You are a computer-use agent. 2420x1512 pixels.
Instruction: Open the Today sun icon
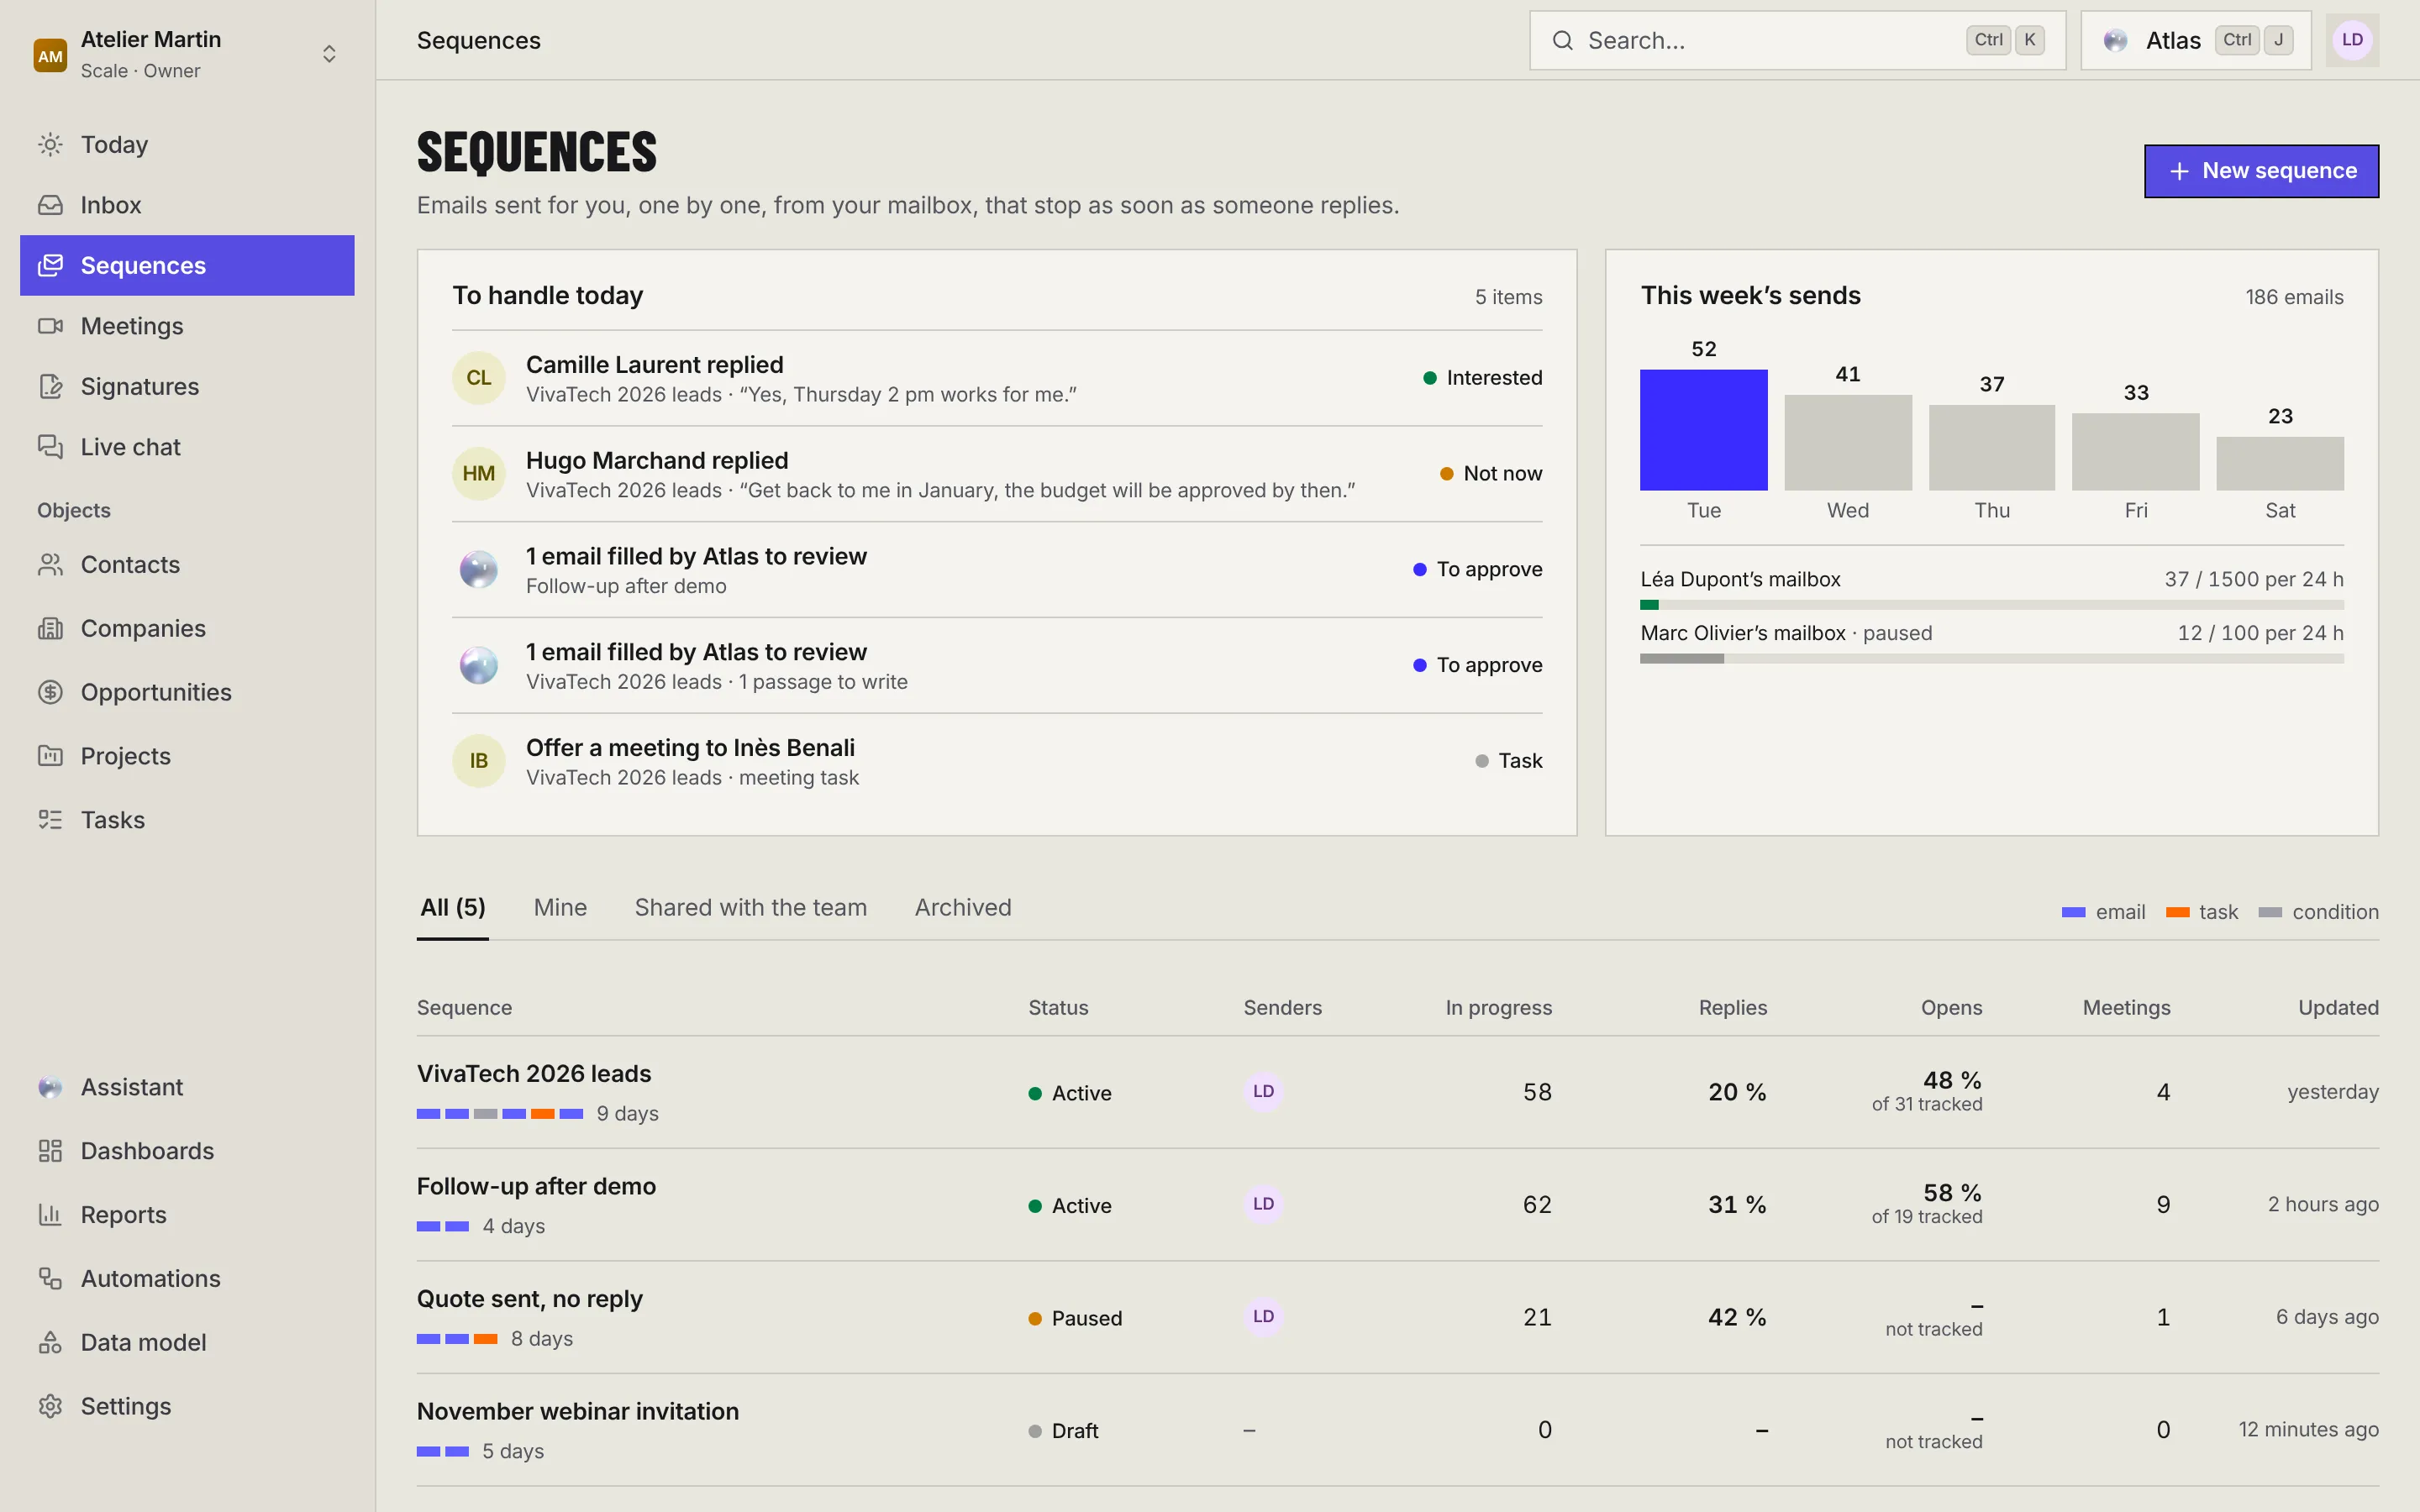pos(50,145)
